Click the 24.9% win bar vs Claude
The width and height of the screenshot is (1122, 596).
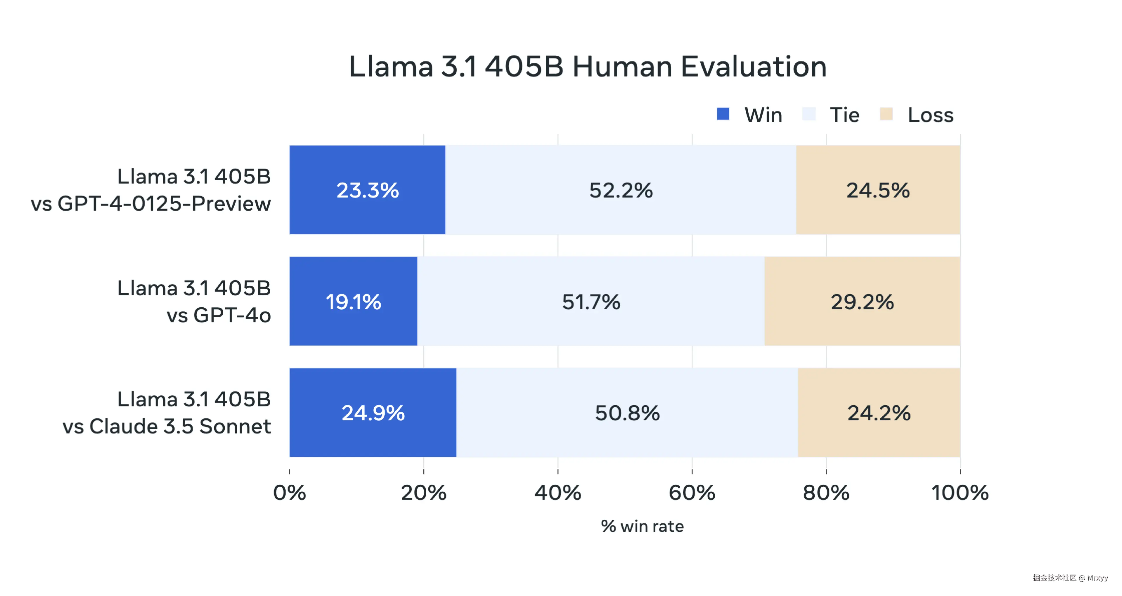click(373, 413)
